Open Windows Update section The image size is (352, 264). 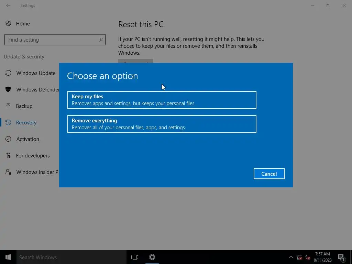pos(36,73)
